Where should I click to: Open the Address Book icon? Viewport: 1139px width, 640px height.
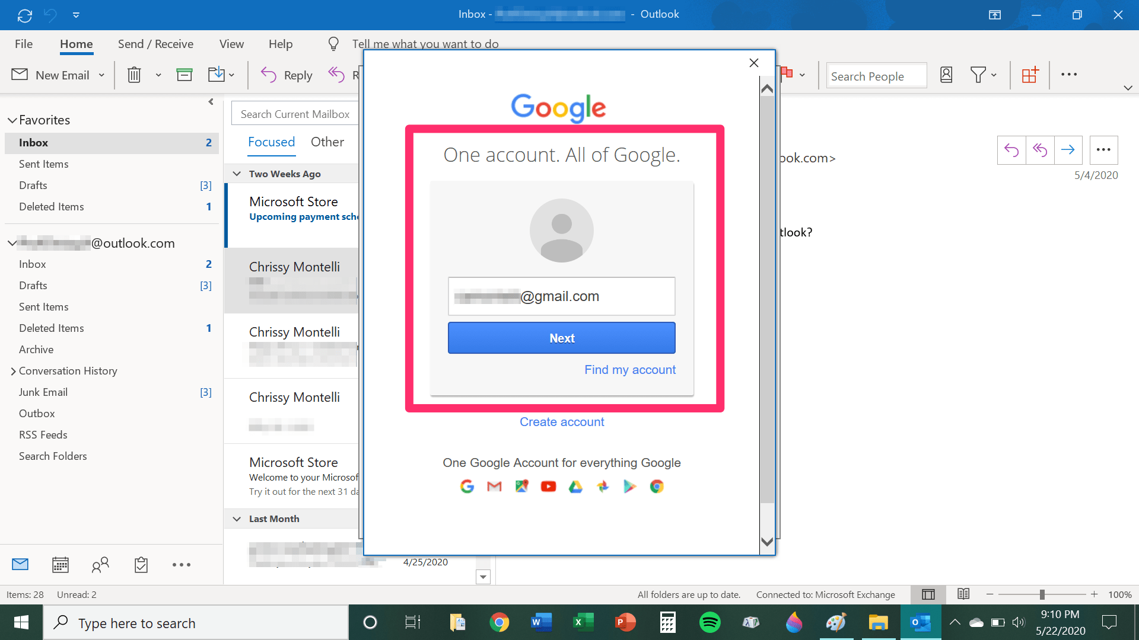click(946, 75)
